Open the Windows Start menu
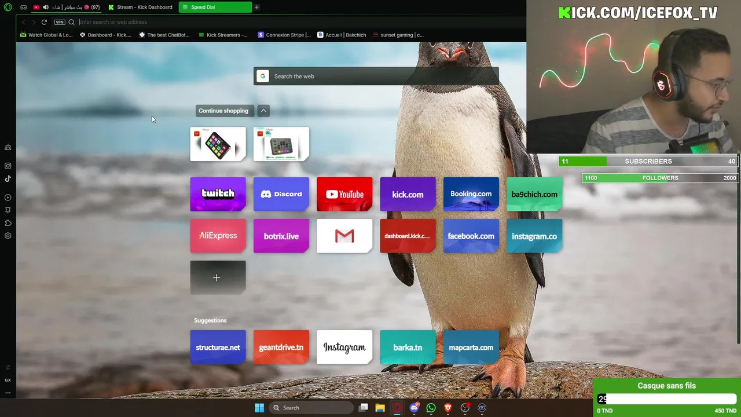741x417 pixels. coord(259,408)
